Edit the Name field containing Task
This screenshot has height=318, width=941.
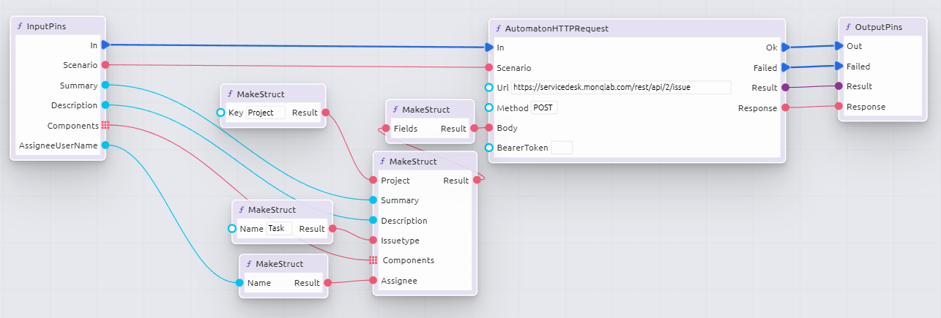coord(278,228)
